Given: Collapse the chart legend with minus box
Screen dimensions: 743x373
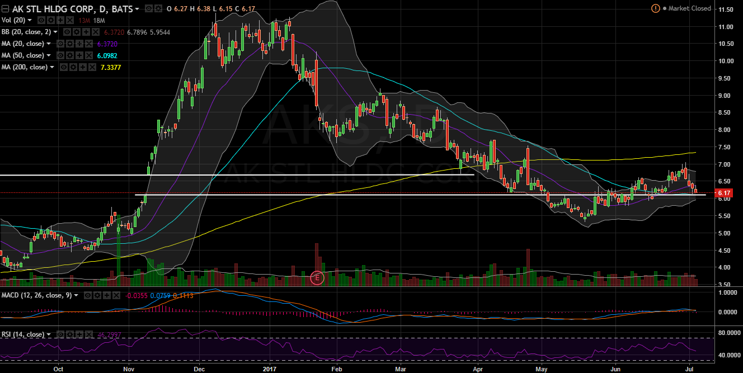Looking at the screenshot, I should point(5,9).
